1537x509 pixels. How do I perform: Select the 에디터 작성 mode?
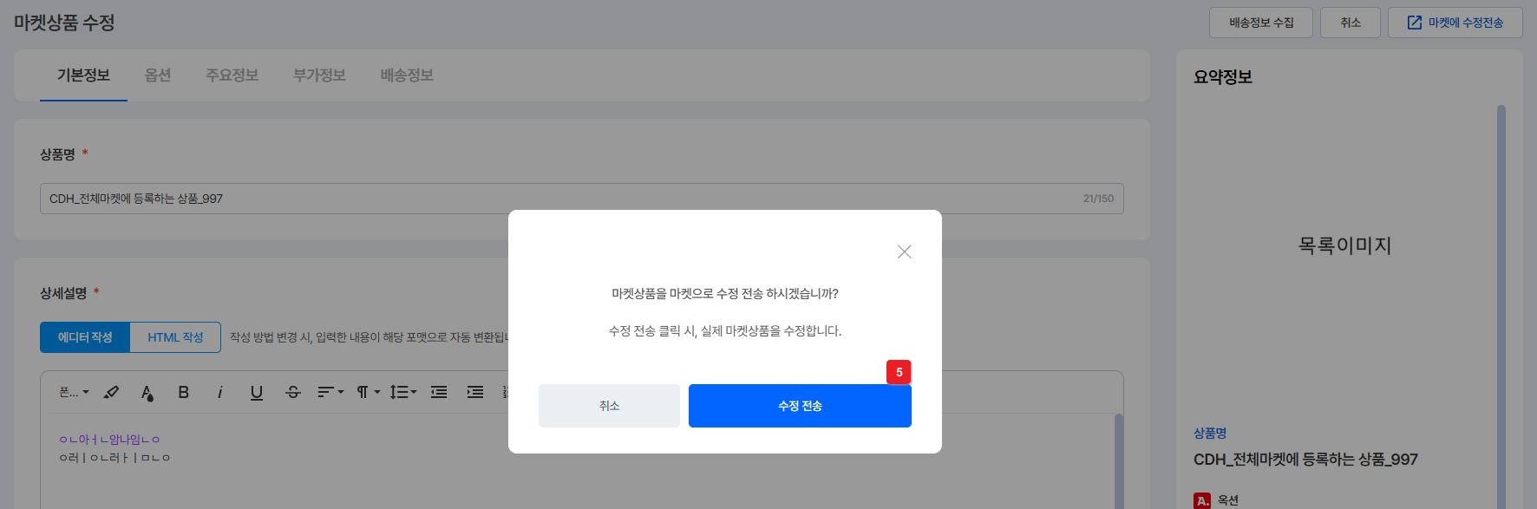(85, 337)
